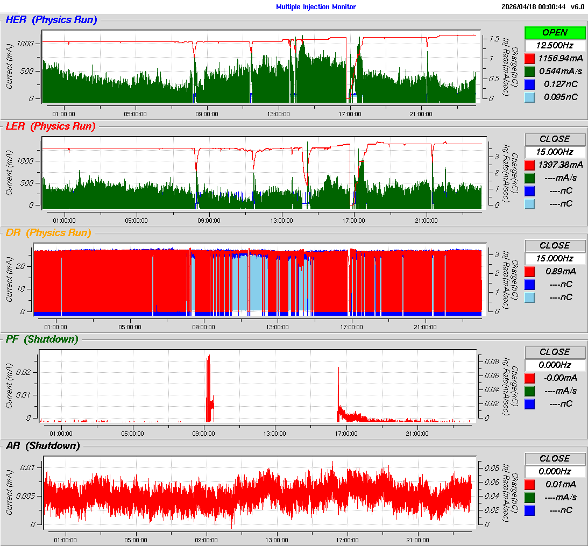Image resolution: width=588 pixels, height=546 pixels.
Task: Click the green OPEN status in HER panel
Action: [x=555, y=33]
